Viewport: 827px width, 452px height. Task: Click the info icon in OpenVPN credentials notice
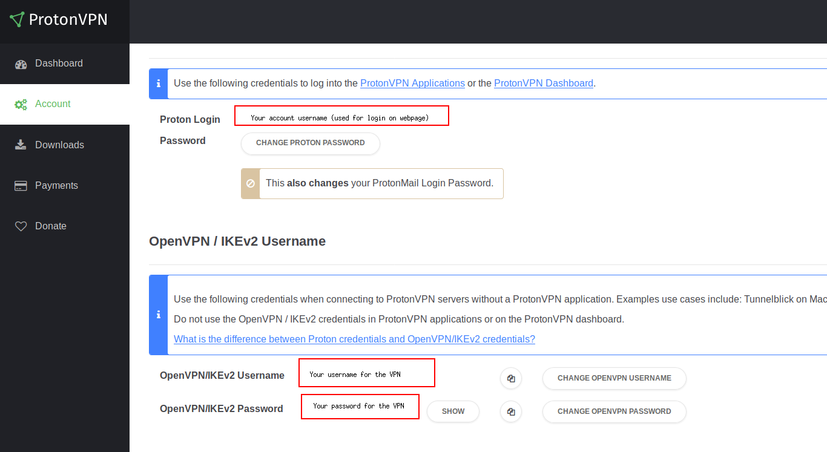(159, 315)
